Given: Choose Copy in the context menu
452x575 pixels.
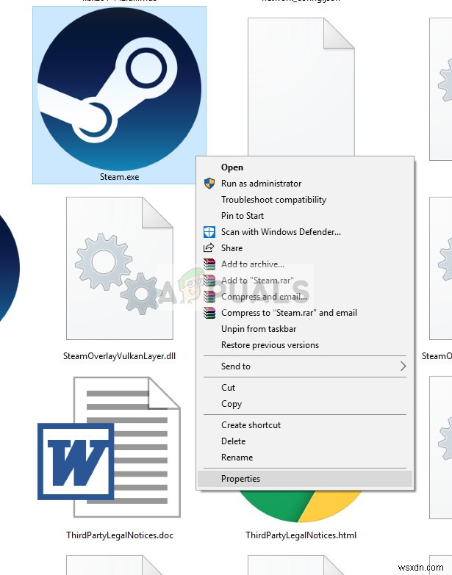Looking at the screenshot, I should 305,404.
